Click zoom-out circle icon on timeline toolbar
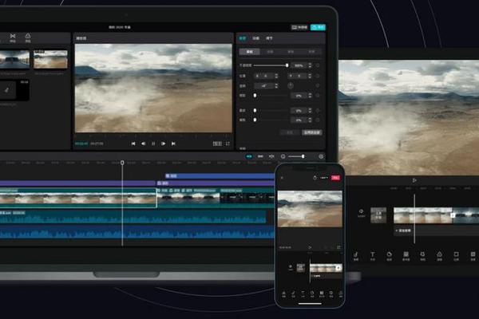This screenshot has width=479, height=319. click(283, 156)
